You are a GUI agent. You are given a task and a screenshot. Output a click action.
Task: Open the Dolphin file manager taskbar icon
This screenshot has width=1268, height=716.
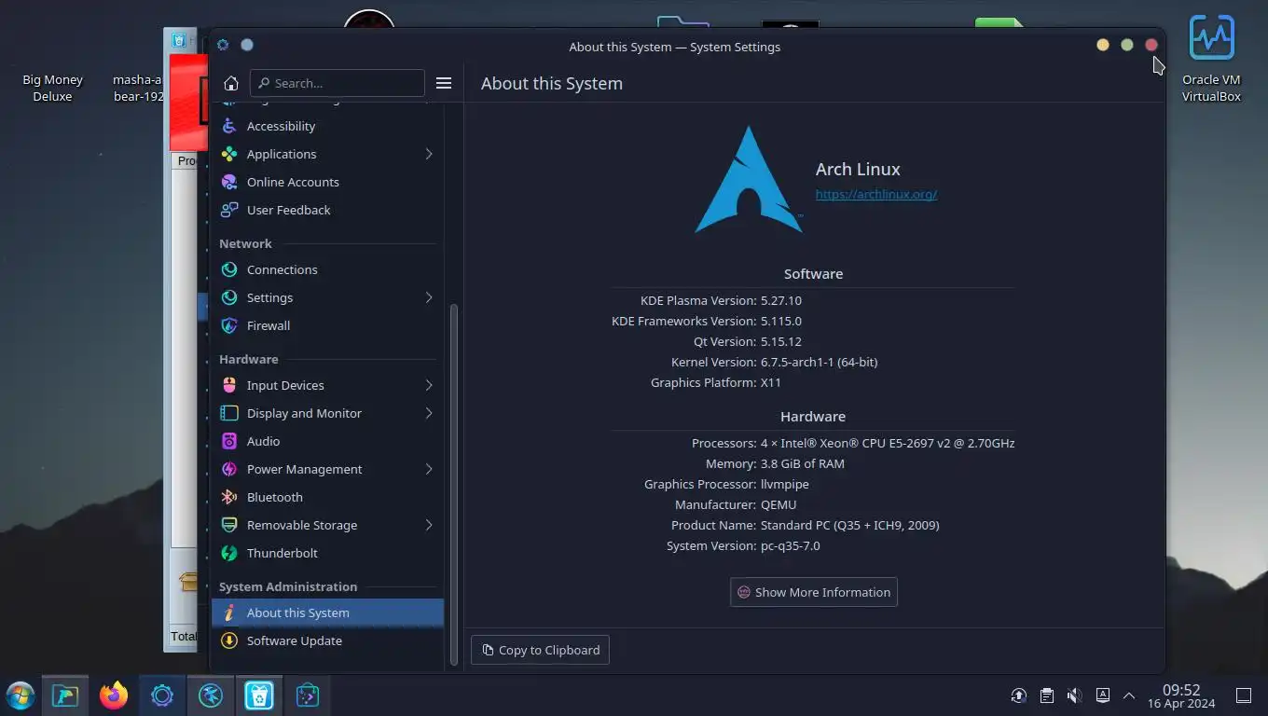point(65,695)
